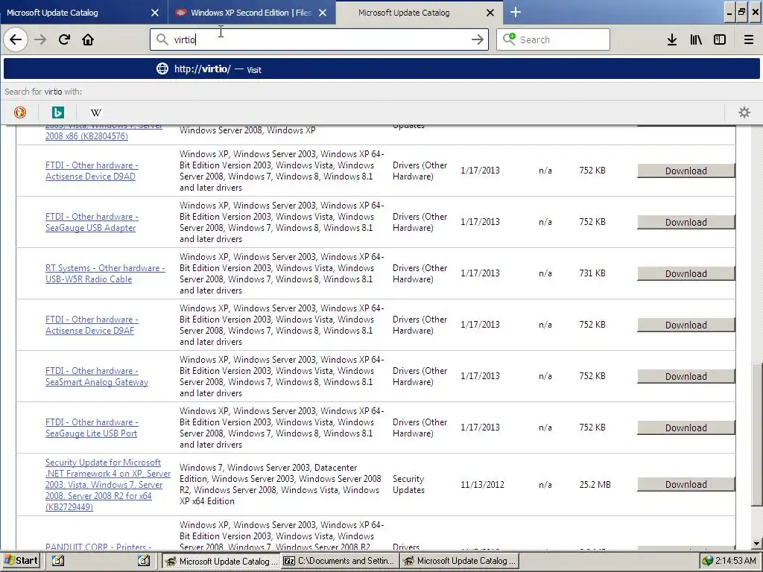Open FTDI Actisense Device D9AD link
This screenshot has width=763, height=572.
point(92,171)
